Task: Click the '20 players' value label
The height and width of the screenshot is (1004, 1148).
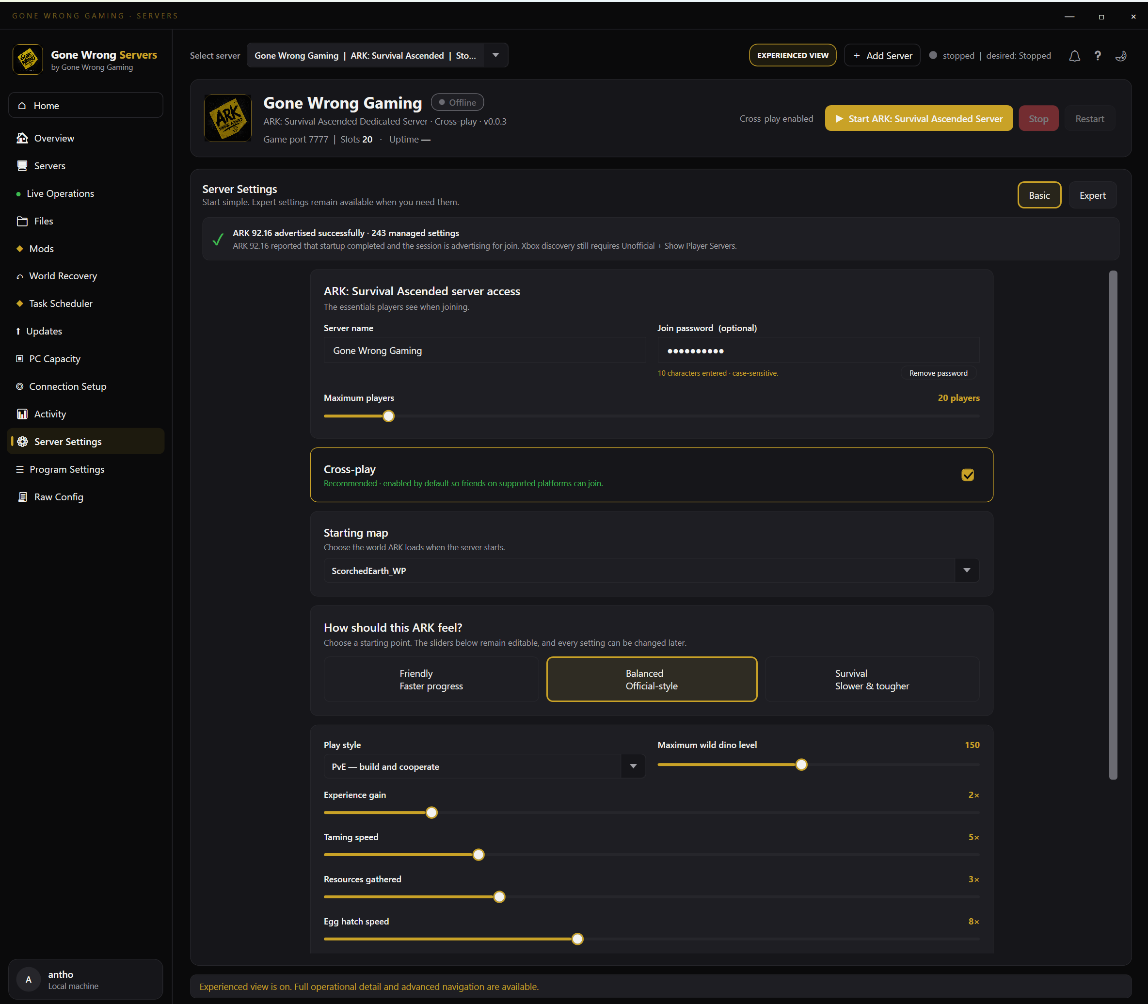Action: (958, 398)
